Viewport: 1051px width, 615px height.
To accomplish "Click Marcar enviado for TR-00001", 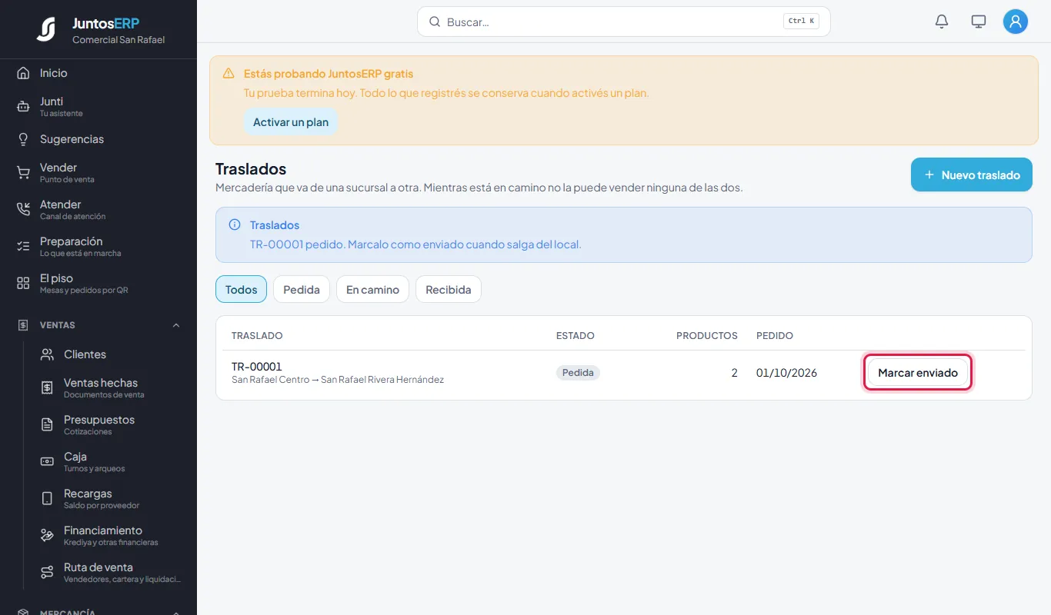I will 918,373.
